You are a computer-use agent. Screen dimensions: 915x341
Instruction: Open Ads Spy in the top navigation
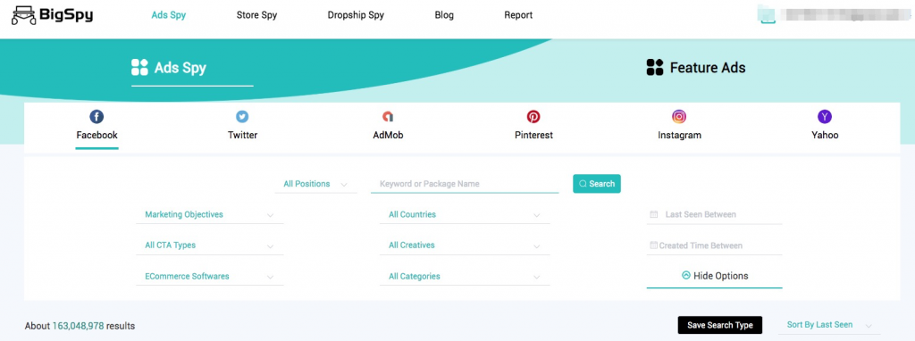tap(169, 15)
